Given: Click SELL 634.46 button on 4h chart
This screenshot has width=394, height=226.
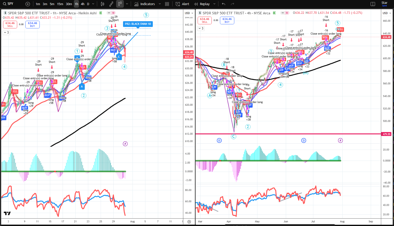Looking at the screenshot, I should [205, 20].
